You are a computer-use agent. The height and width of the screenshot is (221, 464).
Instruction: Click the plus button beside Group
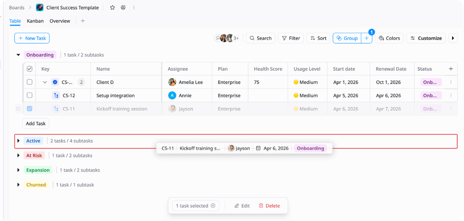tap(367, 38)
